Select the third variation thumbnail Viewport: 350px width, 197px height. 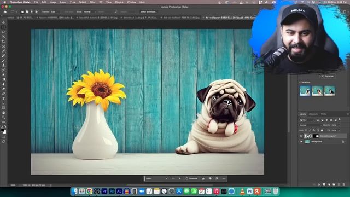[x=330, y=91]
